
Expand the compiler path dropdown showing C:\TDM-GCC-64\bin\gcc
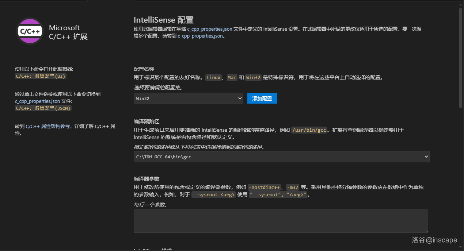(x=281, y=157)
